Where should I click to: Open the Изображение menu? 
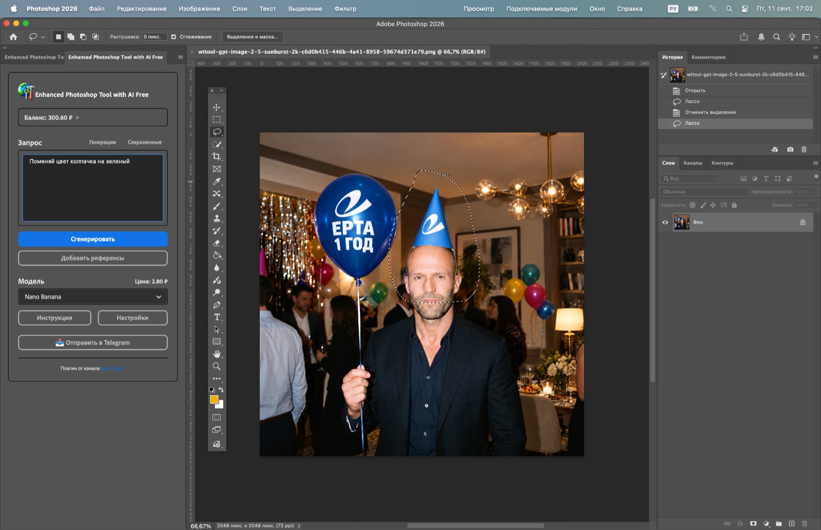click(199, 9)
